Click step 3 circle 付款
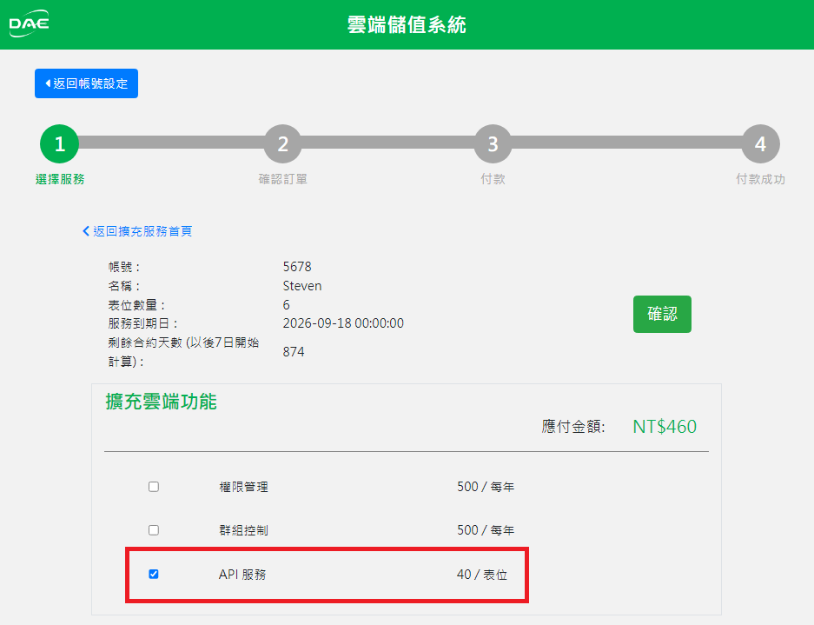 [493, 144]
